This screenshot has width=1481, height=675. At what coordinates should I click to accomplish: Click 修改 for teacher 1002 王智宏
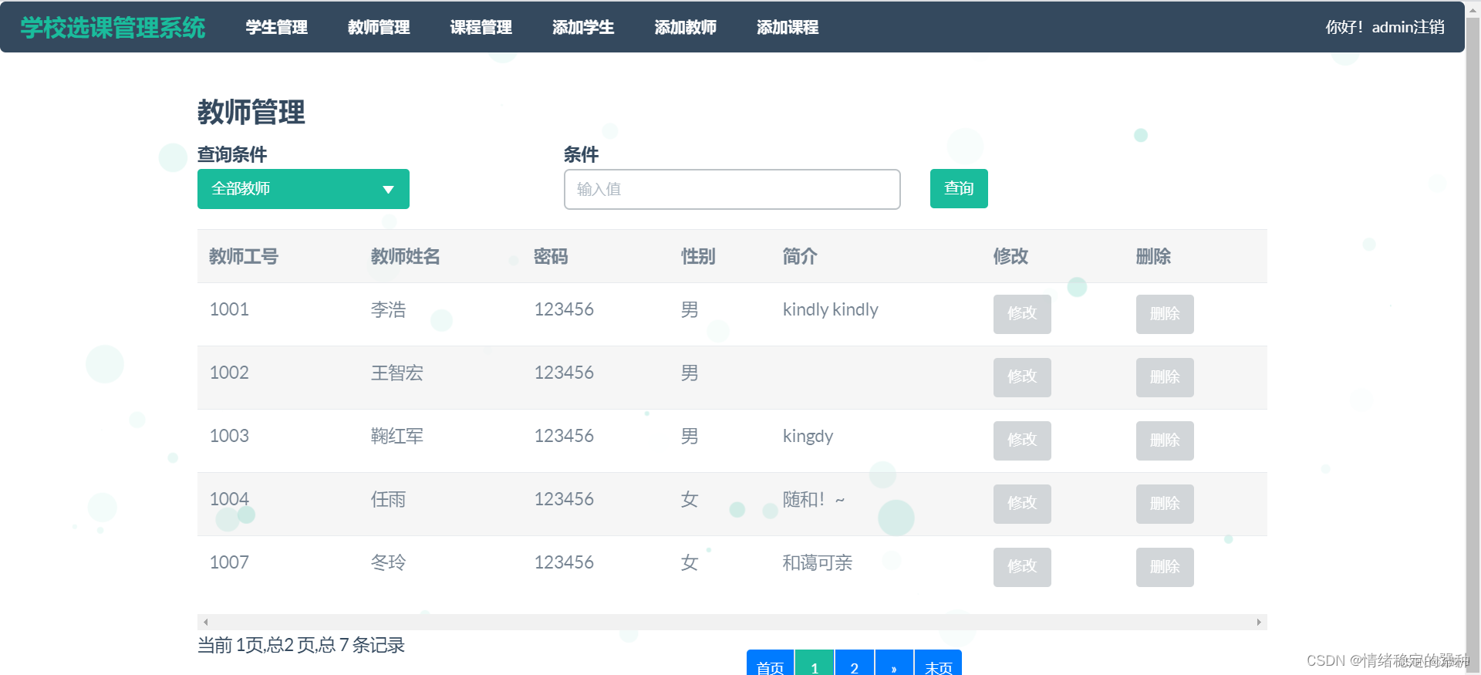[x=1022, y=377]
